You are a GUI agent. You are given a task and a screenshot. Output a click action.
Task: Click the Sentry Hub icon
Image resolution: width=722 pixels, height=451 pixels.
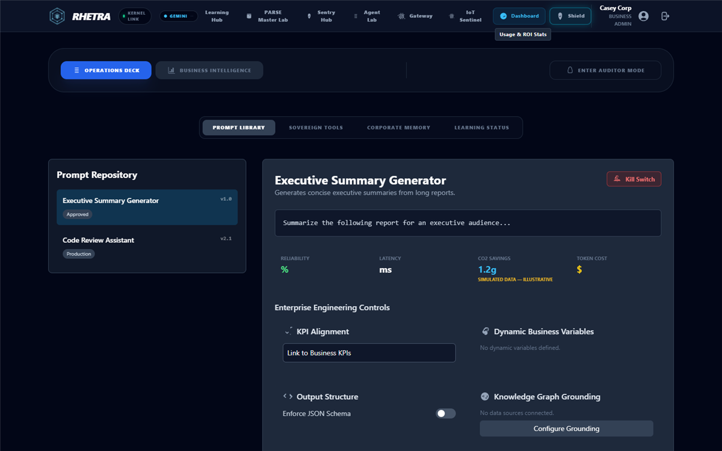(x=309, y=16)
